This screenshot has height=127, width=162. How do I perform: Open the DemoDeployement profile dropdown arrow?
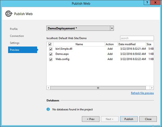[x=112, y=28]
